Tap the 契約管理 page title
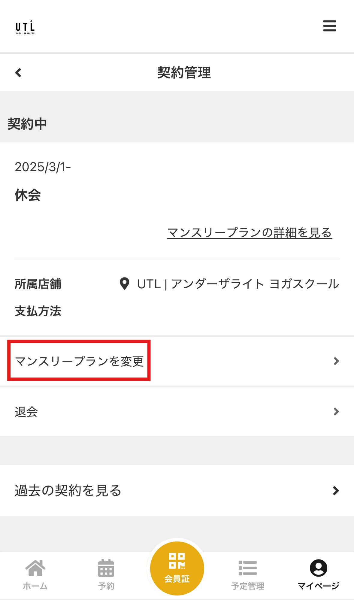 [x=184, y=73]
